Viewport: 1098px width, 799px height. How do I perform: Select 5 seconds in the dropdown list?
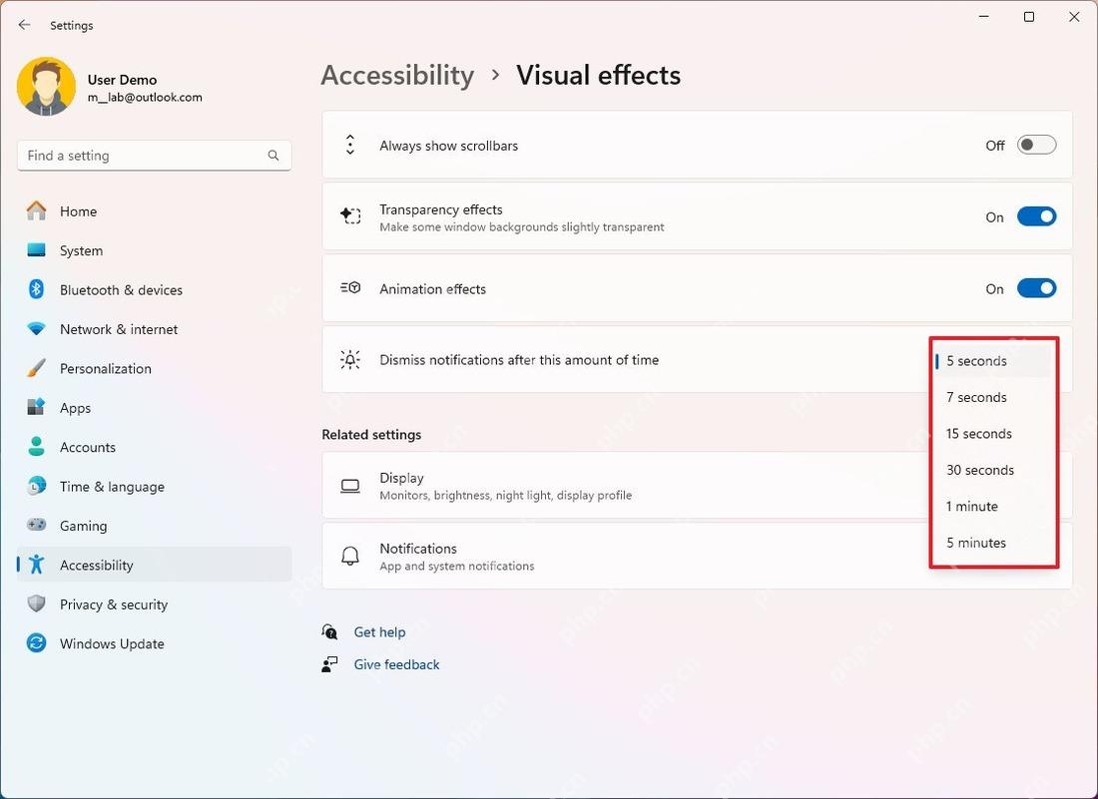(x=993, y=361)
